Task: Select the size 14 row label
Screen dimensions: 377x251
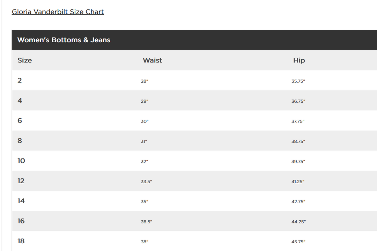Action: pyautogui.click(x=21, y=201)
